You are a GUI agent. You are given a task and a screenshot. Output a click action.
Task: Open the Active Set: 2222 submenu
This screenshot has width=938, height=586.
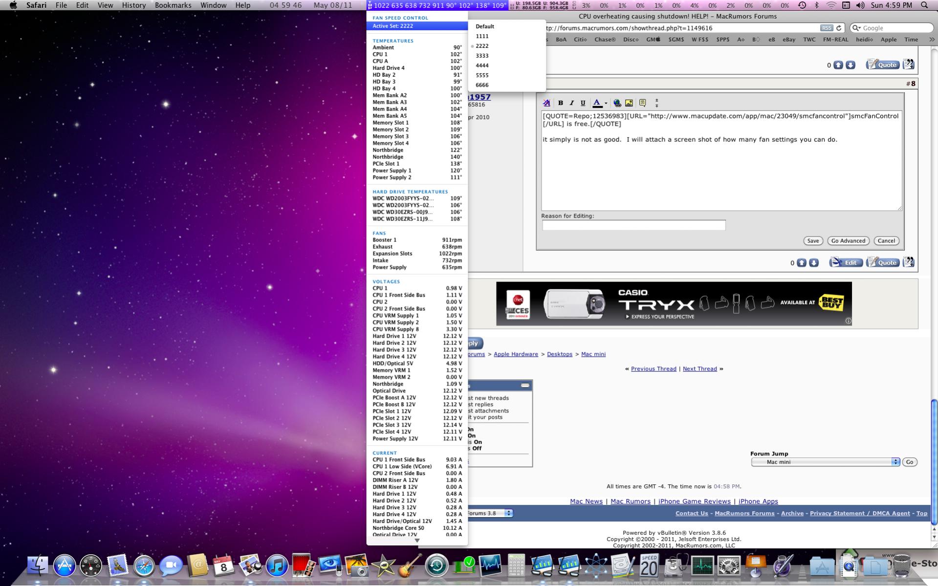(x=417, y=26)
